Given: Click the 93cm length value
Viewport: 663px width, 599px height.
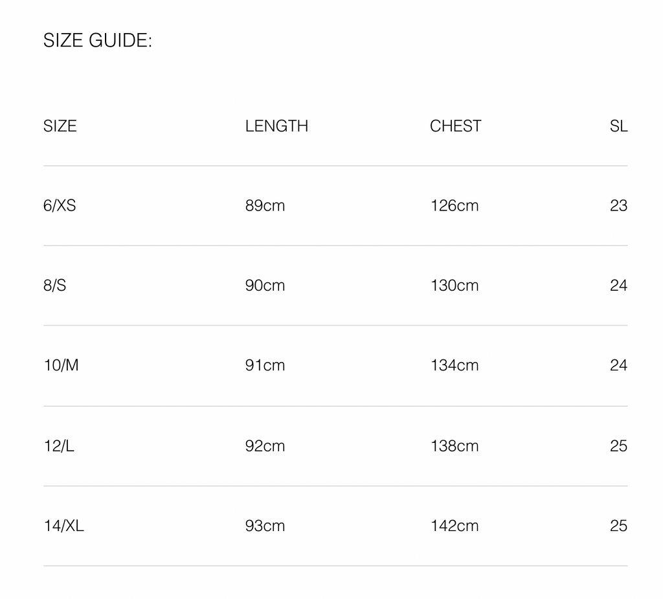Looking at the screenshot, I should point(265,526).
